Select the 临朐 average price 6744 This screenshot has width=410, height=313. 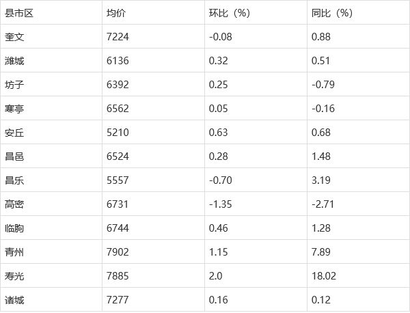[x=118, y=228]
